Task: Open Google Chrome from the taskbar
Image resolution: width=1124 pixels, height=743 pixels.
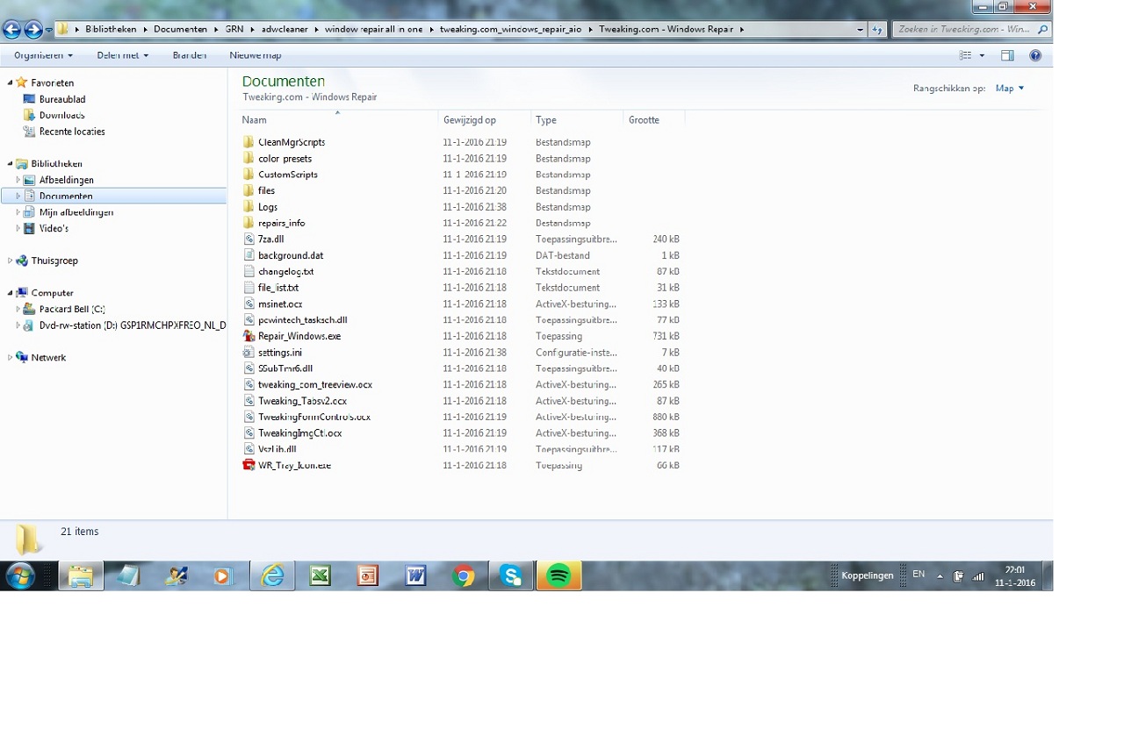Action: click(x=464, y=576)
